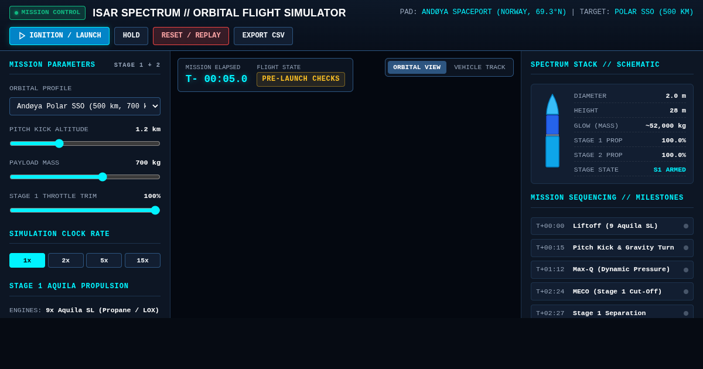Click the Mission Control status badge
Image resolution: width=703 pixels, height=369 pixels.
pyautogui.click(x=47, y=13)
